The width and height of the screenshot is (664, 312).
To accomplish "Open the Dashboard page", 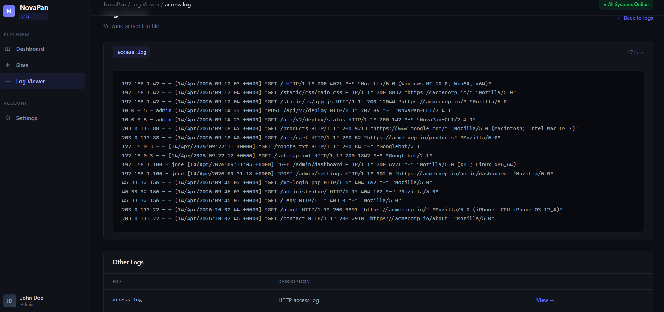I will pyautogui.click(x=30, y=49).
